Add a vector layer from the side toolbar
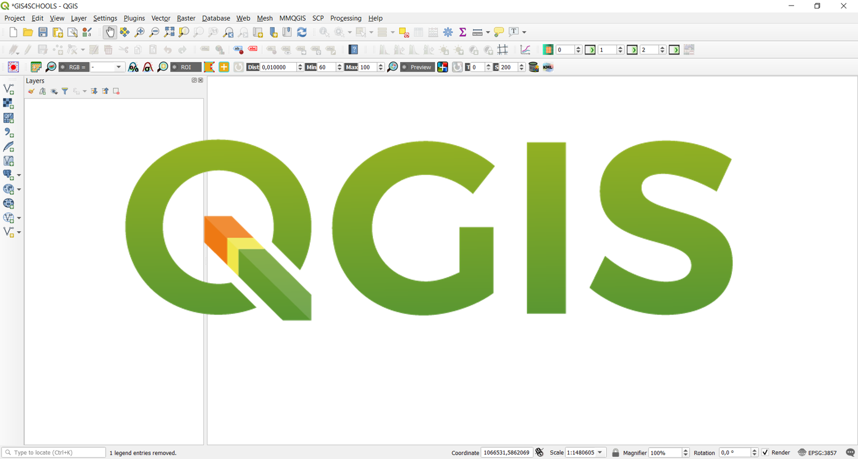This screenshot has width=858, height=459. click(8, 89)
